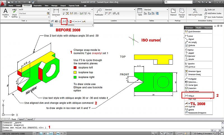This screenshot has height=135, width=224.
Task: Switch to the Home ribbon tab
Action: tap(11, 6)
